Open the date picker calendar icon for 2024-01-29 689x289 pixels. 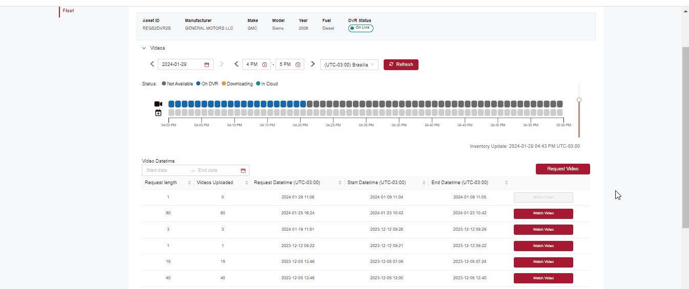point(207,65)
